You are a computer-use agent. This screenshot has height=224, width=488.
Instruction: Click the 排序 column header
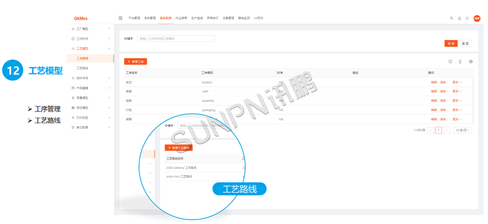[280, 72]
